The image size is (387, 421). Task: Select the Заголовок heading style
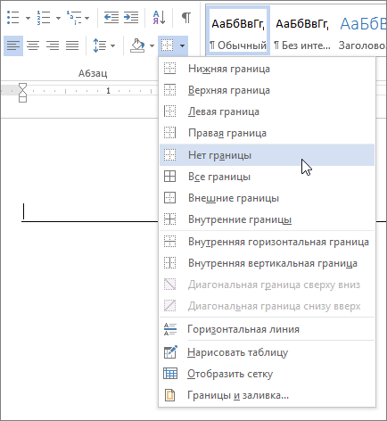click(x=362, y=30)
